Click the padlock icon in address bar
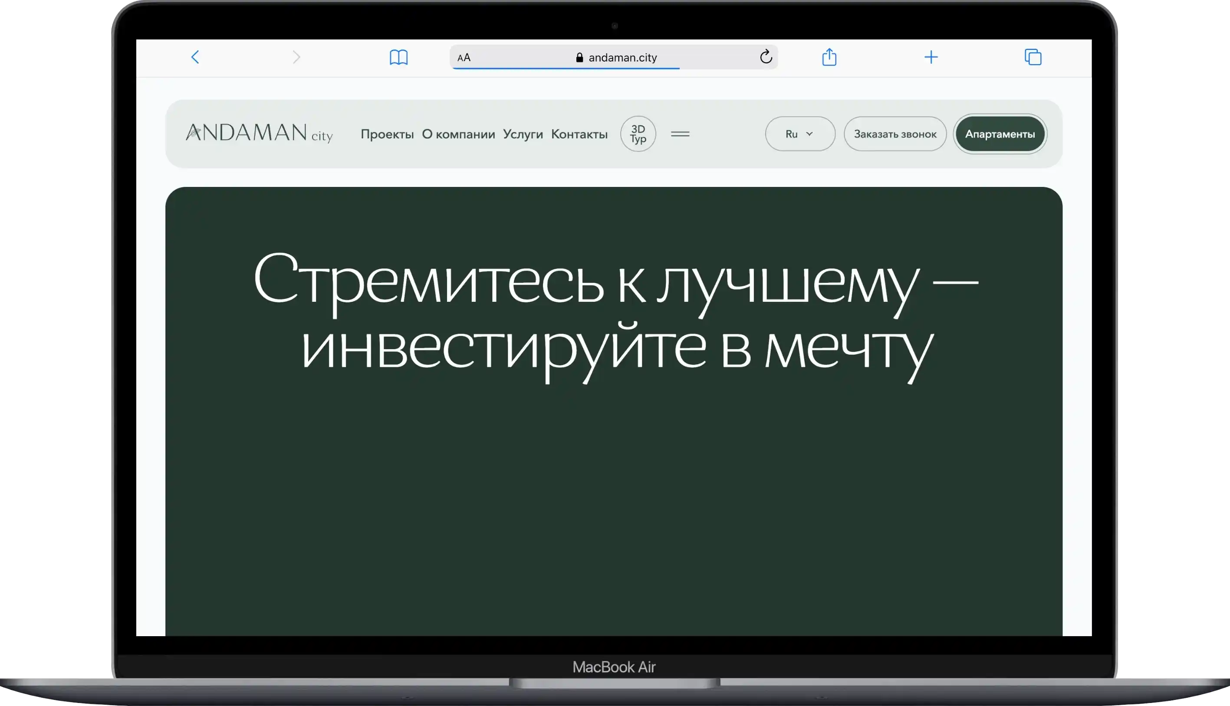This screenshot has height=706, width=1230. (579, 58)
